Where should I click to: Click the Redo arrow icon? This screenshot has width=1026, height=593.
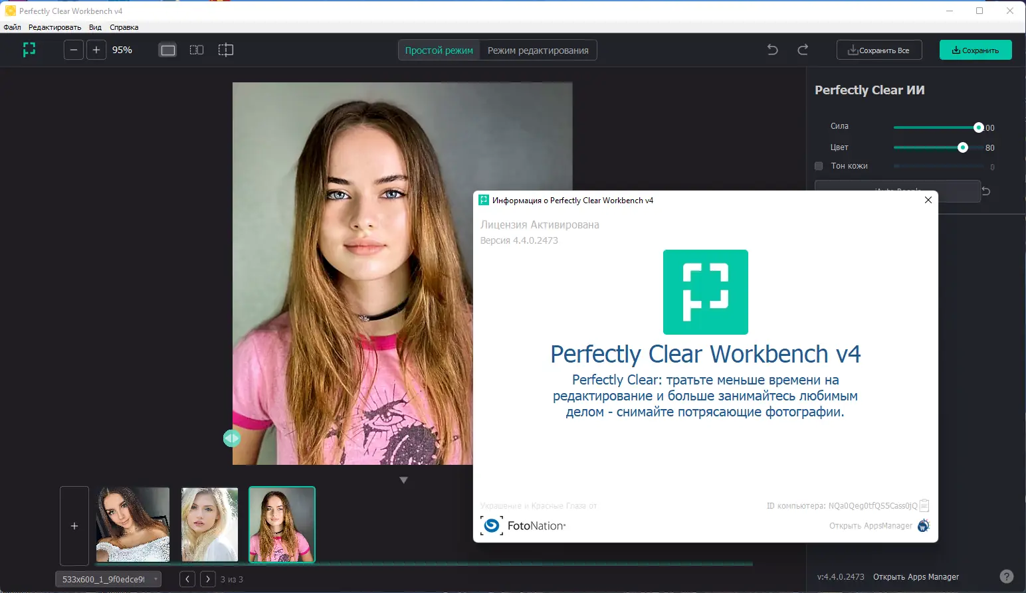pyautogui.click(x=803, y=49)
